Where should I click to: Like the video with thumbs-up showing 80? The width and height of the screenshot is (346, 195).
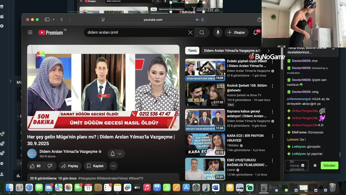pyautogui.click(x=35, y=166)
